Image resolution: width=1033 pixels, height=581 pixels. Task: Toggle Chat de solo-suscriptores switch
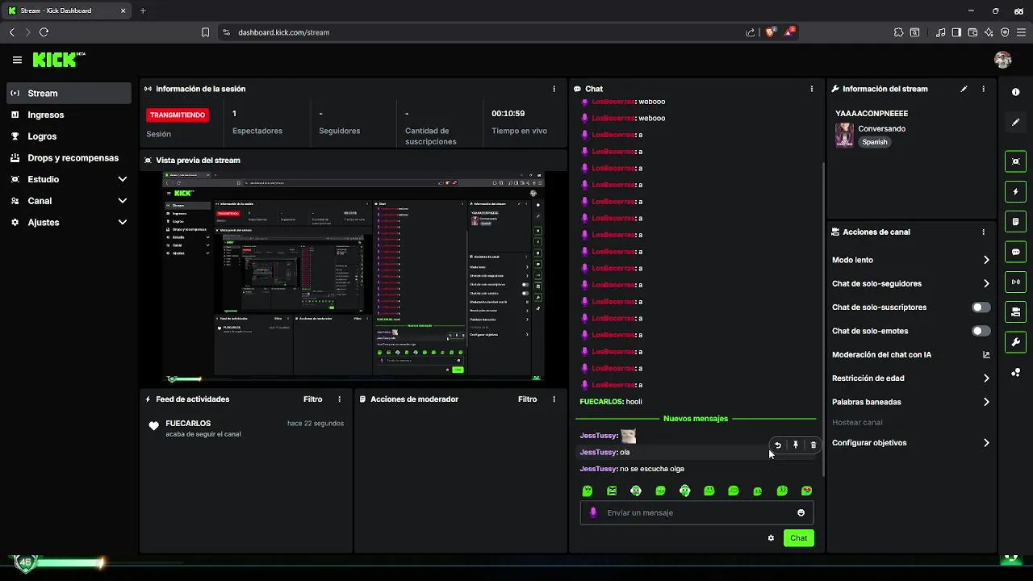(x=981, y=307)
